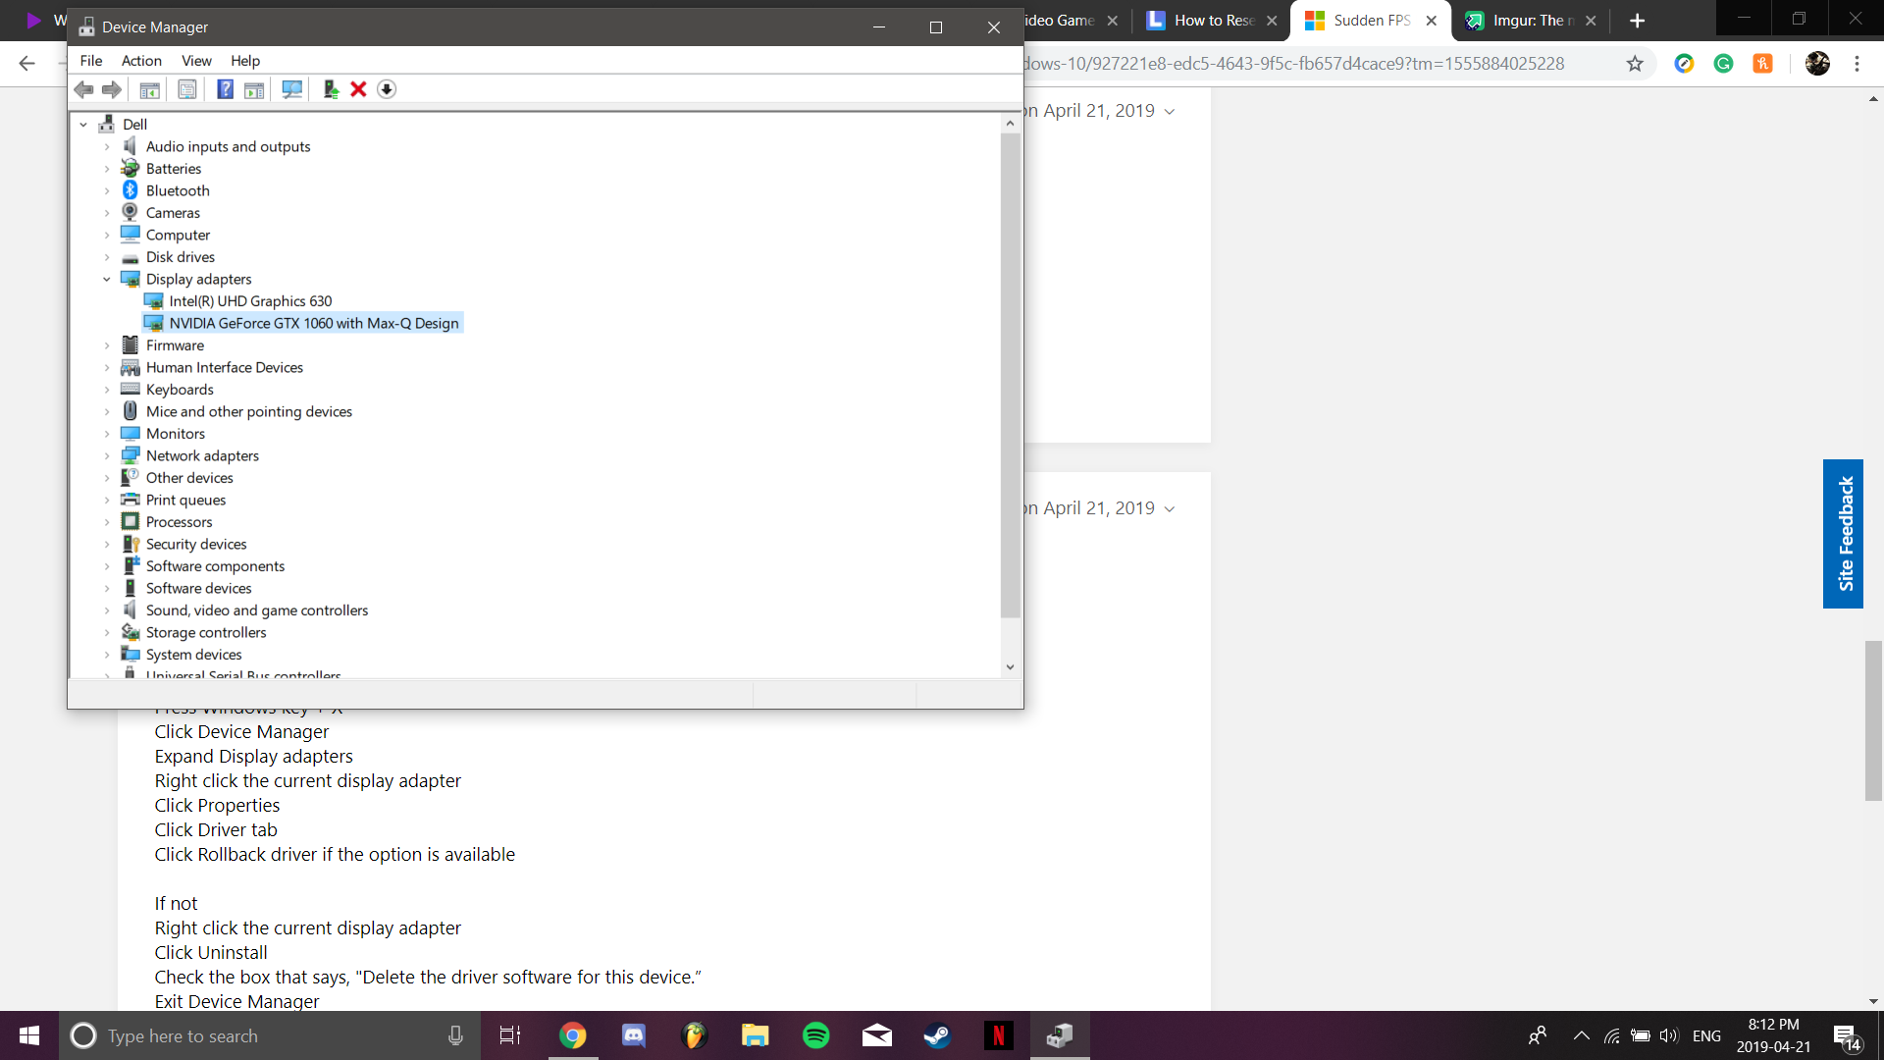Viewport: 1884px width, 1060px height.
Task: Expand the Processors category
Action: (x=107, y=522)
